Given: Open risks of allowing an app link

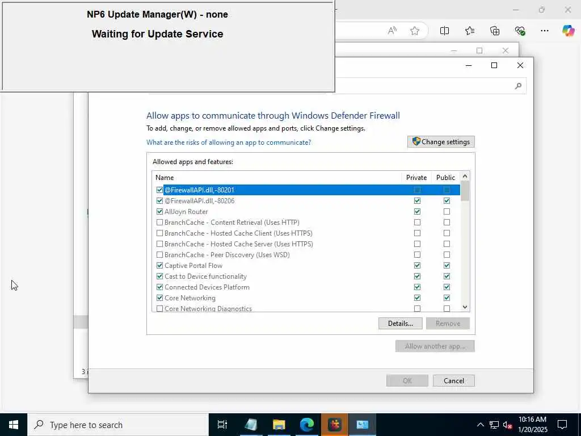Looking at the screenshot, I should [x=229, y=142].
